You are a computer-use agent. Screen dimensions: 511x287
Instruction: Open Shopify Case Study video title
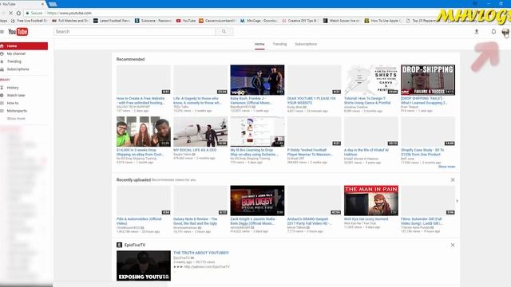(x=422, y=152)
